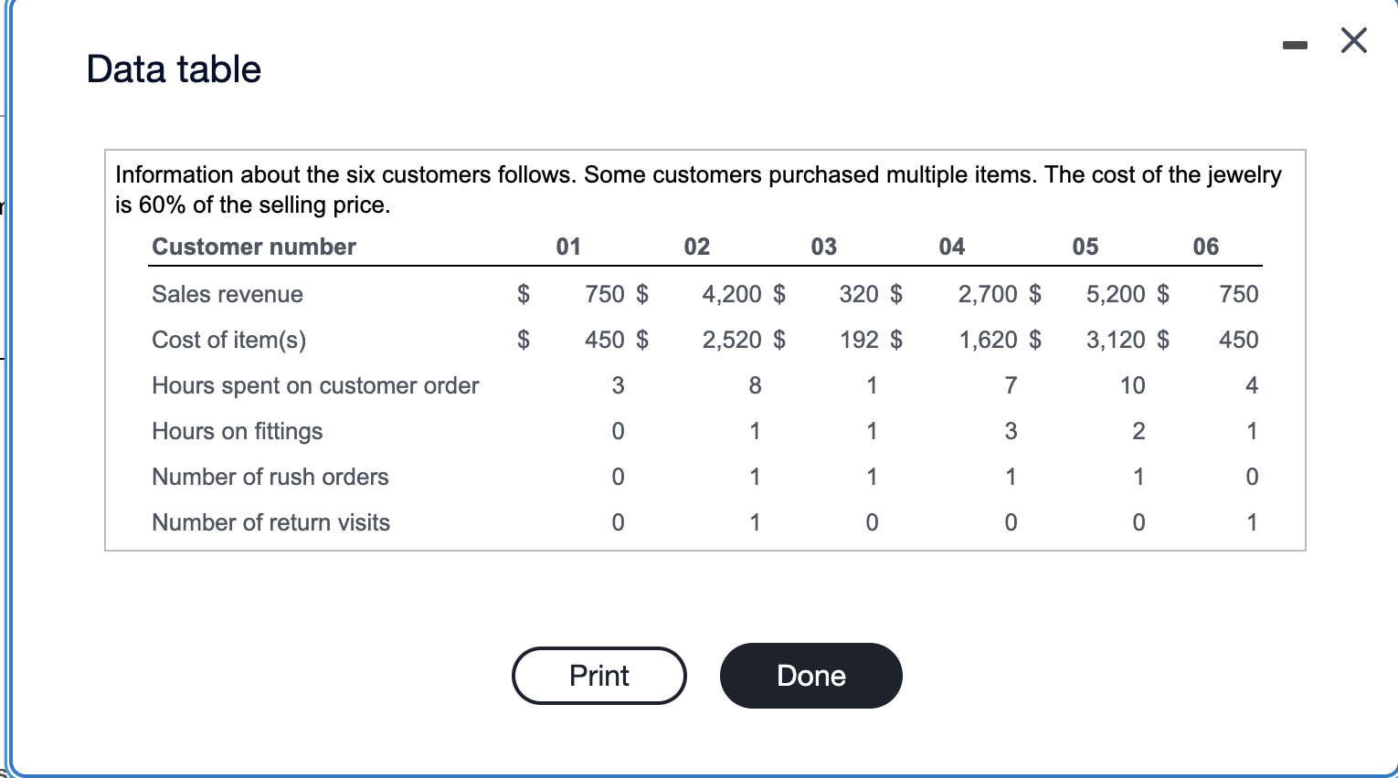Select the Sales revenue row label

coord(227,294)
